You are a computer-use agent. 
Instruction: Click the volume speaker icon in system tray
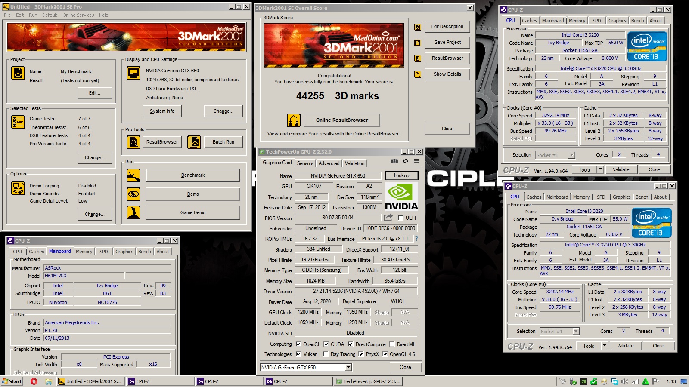coord(624,381)
